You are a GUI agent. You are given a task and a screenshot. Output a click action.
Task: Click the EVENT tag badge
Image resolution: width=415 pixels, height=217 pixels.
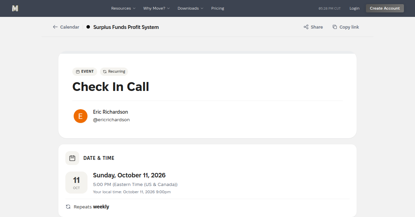point(85,72)
